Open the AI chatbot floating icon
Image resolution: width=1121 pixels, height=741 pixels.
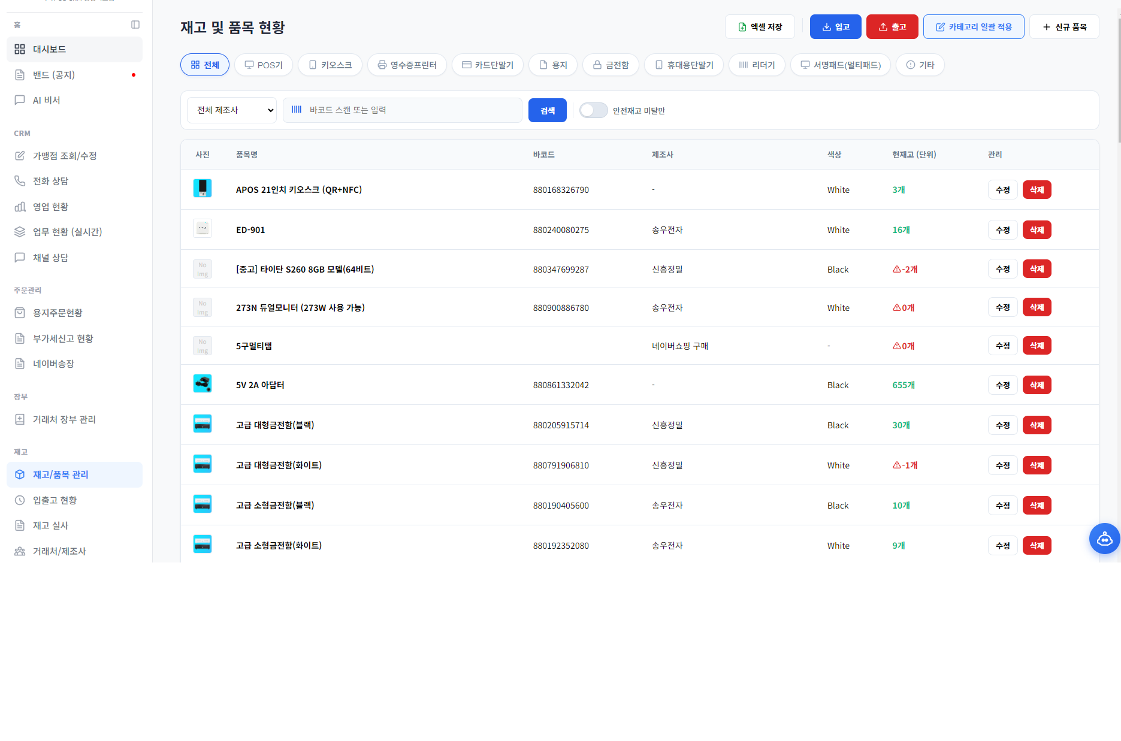coord(1104,539)
